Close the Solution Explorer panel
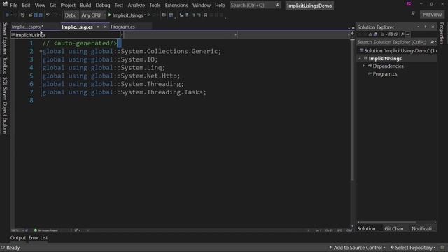This screenshot has height=252, width=448. point(433,27)
